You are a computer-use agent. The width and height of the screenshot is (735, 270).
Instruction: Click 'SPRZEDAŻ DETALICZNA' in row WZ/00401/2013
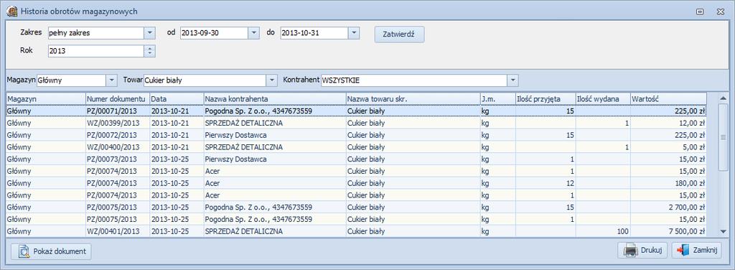coord(244,231)
